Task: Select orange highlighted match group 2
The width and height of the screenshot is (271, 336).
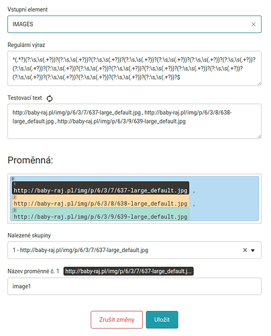Action: (101, 201)
